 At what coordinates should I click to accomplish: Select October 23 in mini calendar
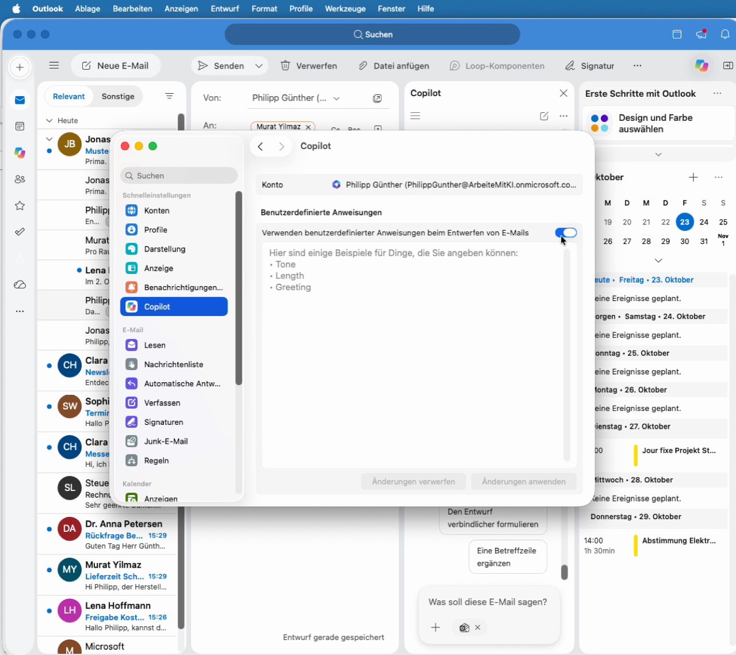pos(685,222)
